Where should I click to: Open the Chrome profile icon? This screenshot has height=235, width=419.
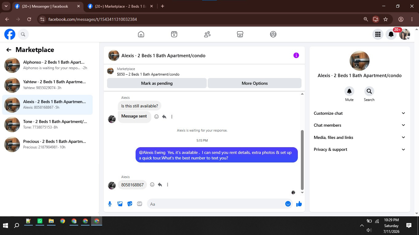tap(401, 19)
